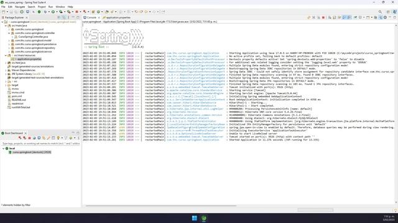398x223 pixels.
Task: Click the Open Perspective icon at top right
Action: 388,12
